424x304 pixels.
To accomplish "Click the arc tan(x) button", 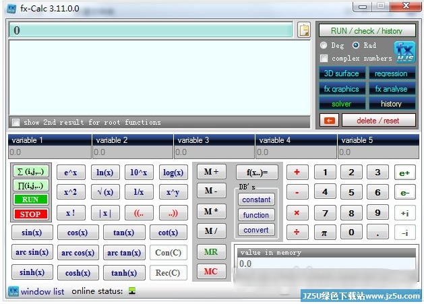I will click(x=124, y=253).
